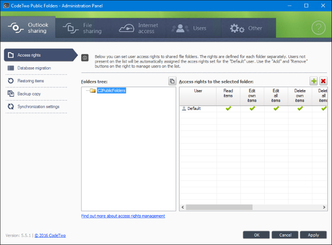Click the horizontal scrollbar thumb
The image size is (332, 245).
coord(219,207)
